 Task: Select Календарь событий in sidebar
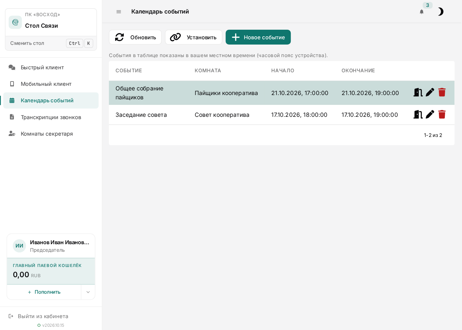point(51,100)
